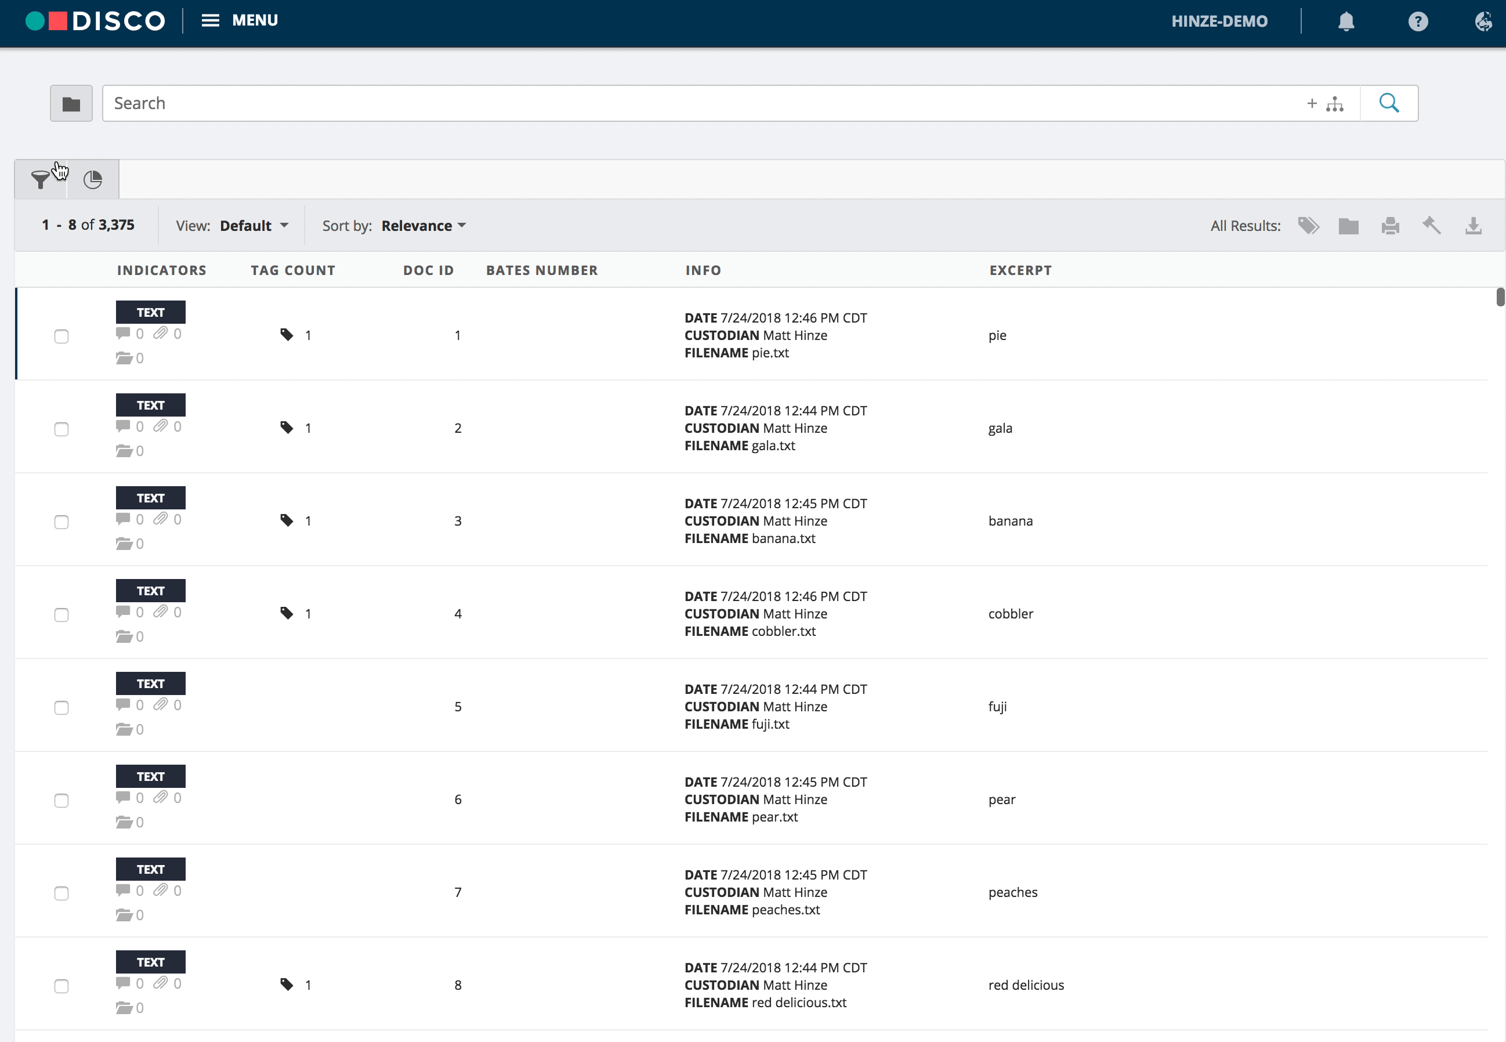Viewport: 1506px width, 1042px height.
Task: Click the DOC ID column header
Action: (x=428, y=270)
